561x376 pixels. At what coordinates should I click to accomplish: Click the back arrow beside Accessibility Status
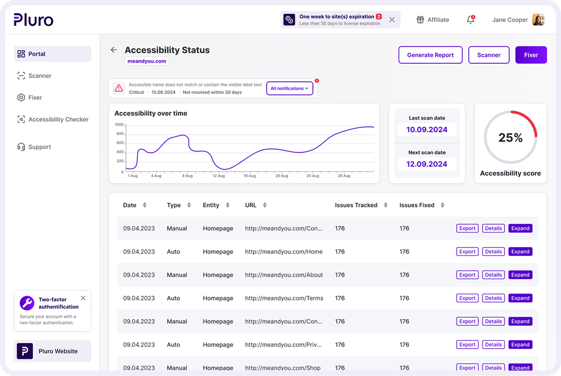point(114,50)
